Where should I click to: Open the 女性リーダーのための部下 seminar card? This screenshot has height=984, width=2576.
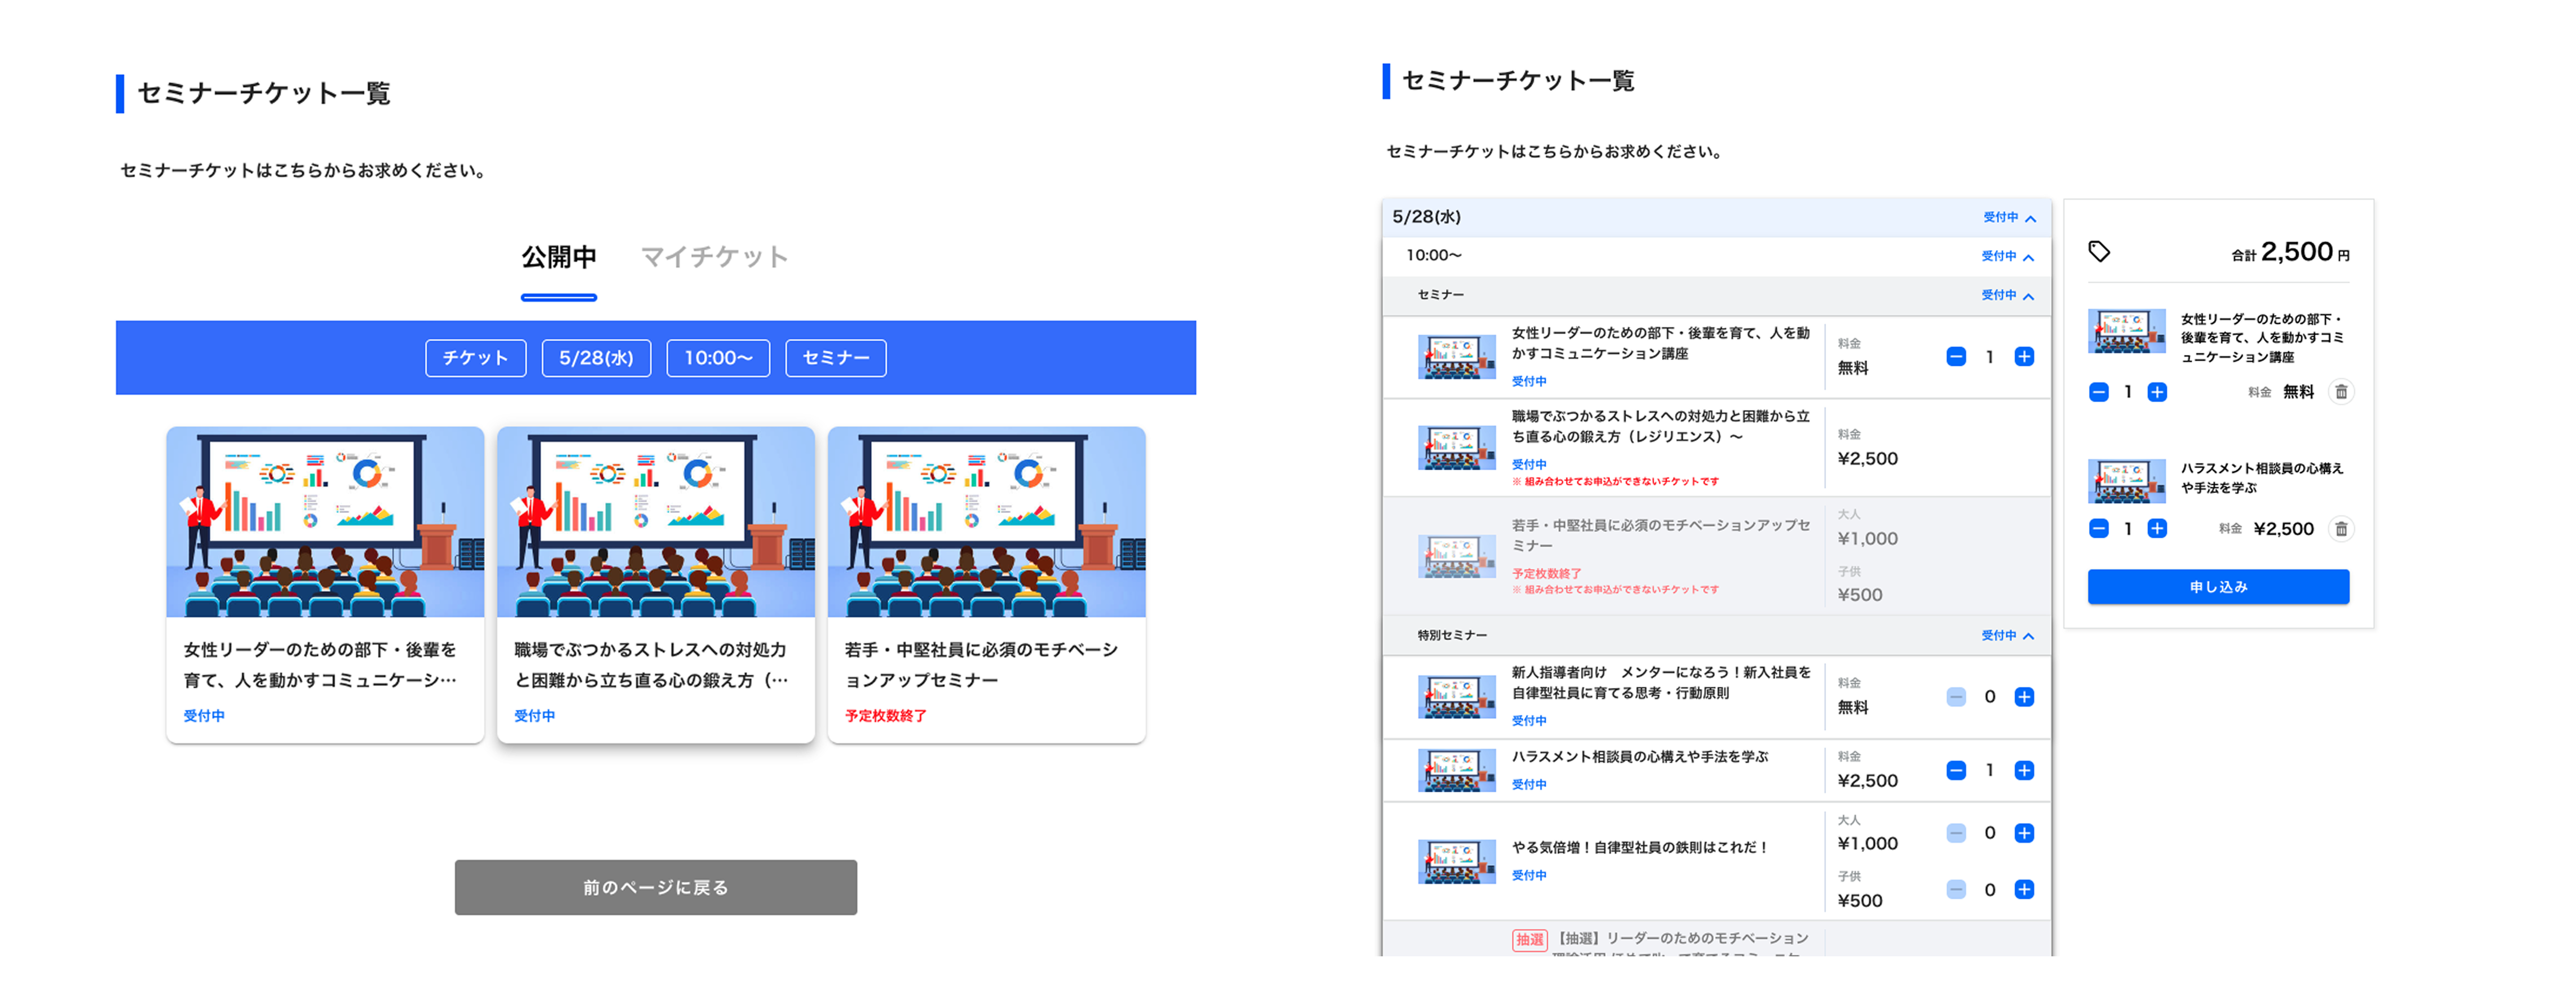pyautogui.click(x=325, y=584)
